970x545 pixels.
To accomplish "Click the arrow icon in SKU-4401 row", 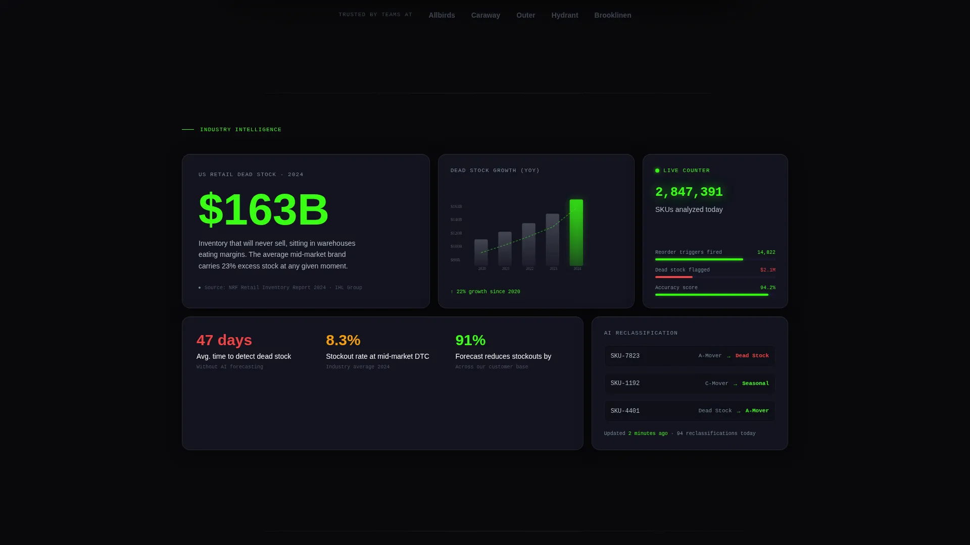I will coord(739,411).
